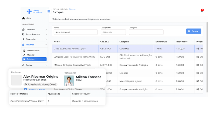Sort by Em estoque column header

161,42
